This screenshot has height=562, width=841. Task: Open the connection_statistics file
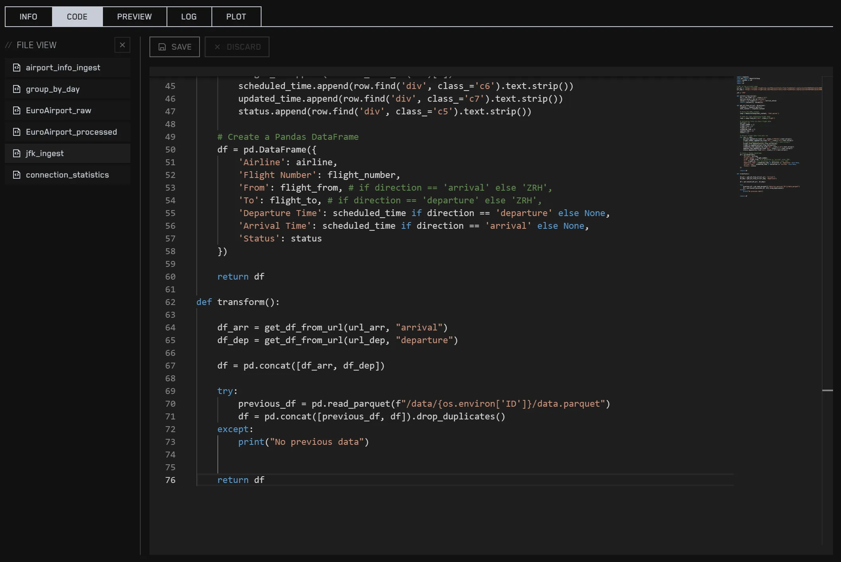point(68,175)
